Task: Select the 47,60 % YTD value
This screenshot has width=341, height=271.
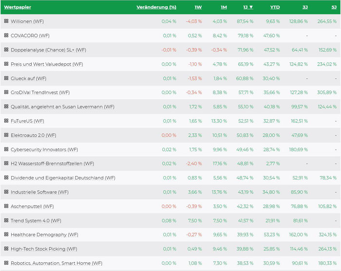Action: click(271, 36)
